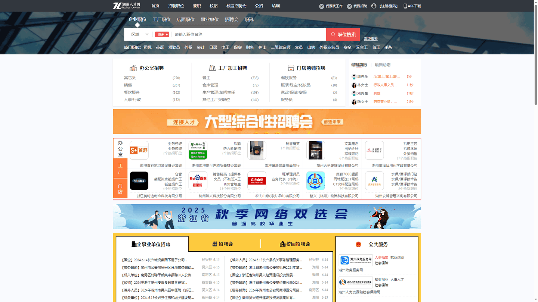Open the 2025 秋季网络双选会 banner
The height and width of the screenshot is (302, 538).
tap(267, 217)
